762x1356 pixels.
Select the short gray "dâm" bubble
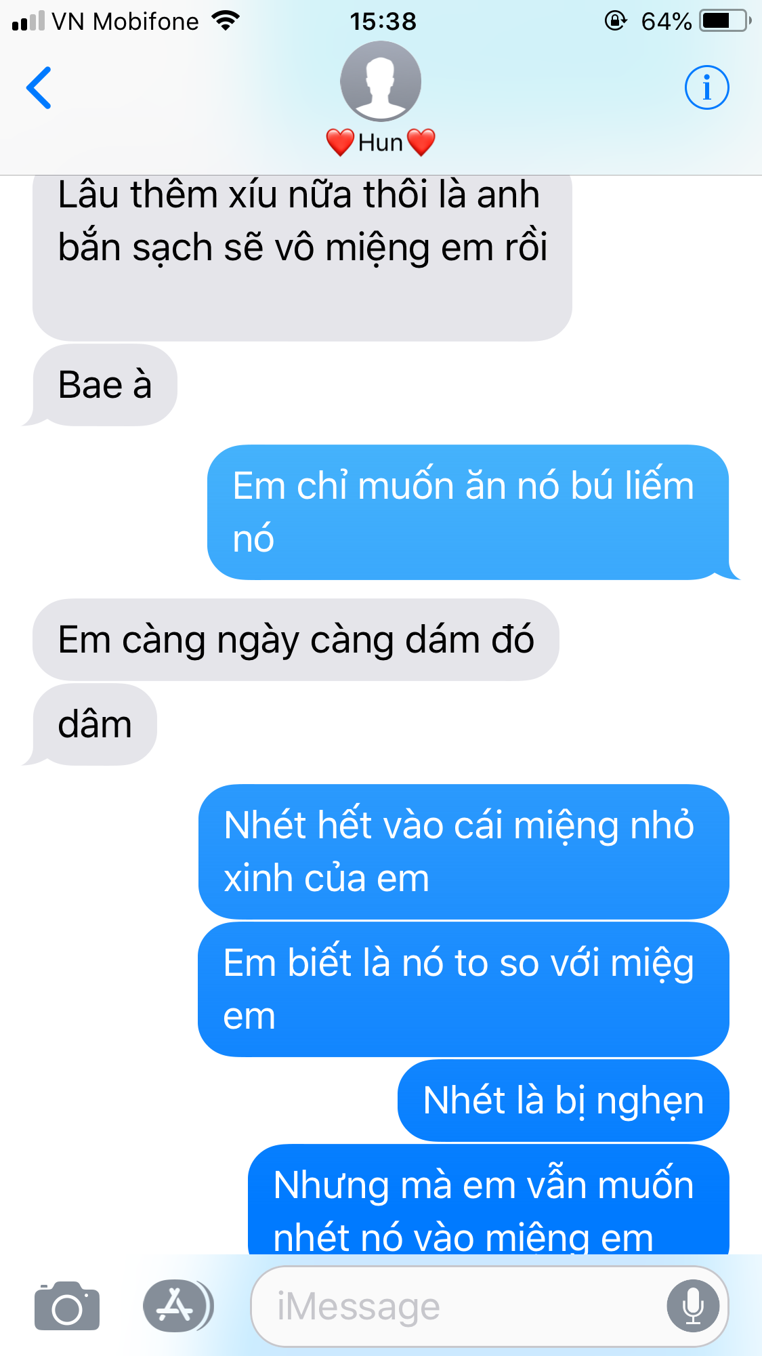click(93, 724)
